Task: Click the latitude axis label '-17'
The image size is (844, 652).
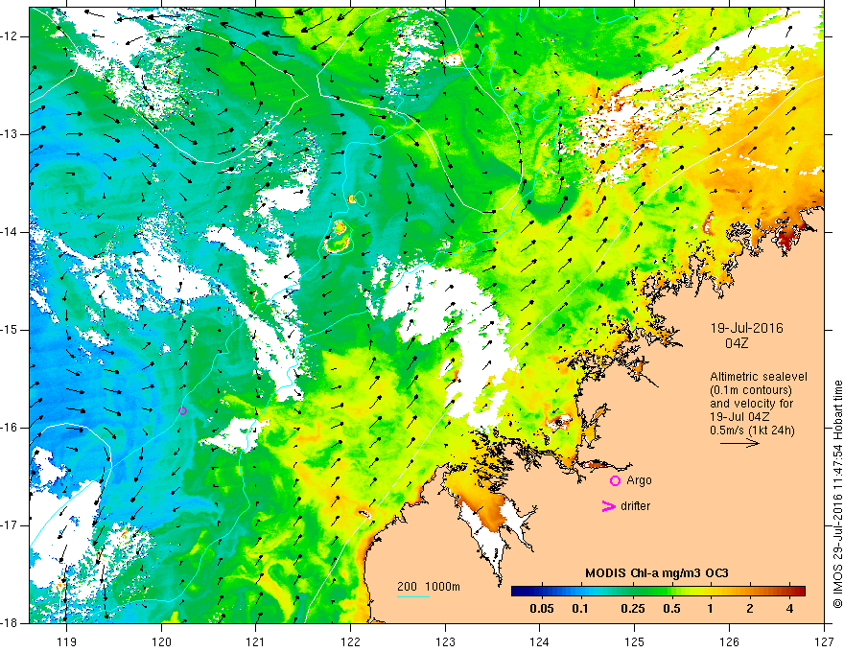Action: (11, 525)
